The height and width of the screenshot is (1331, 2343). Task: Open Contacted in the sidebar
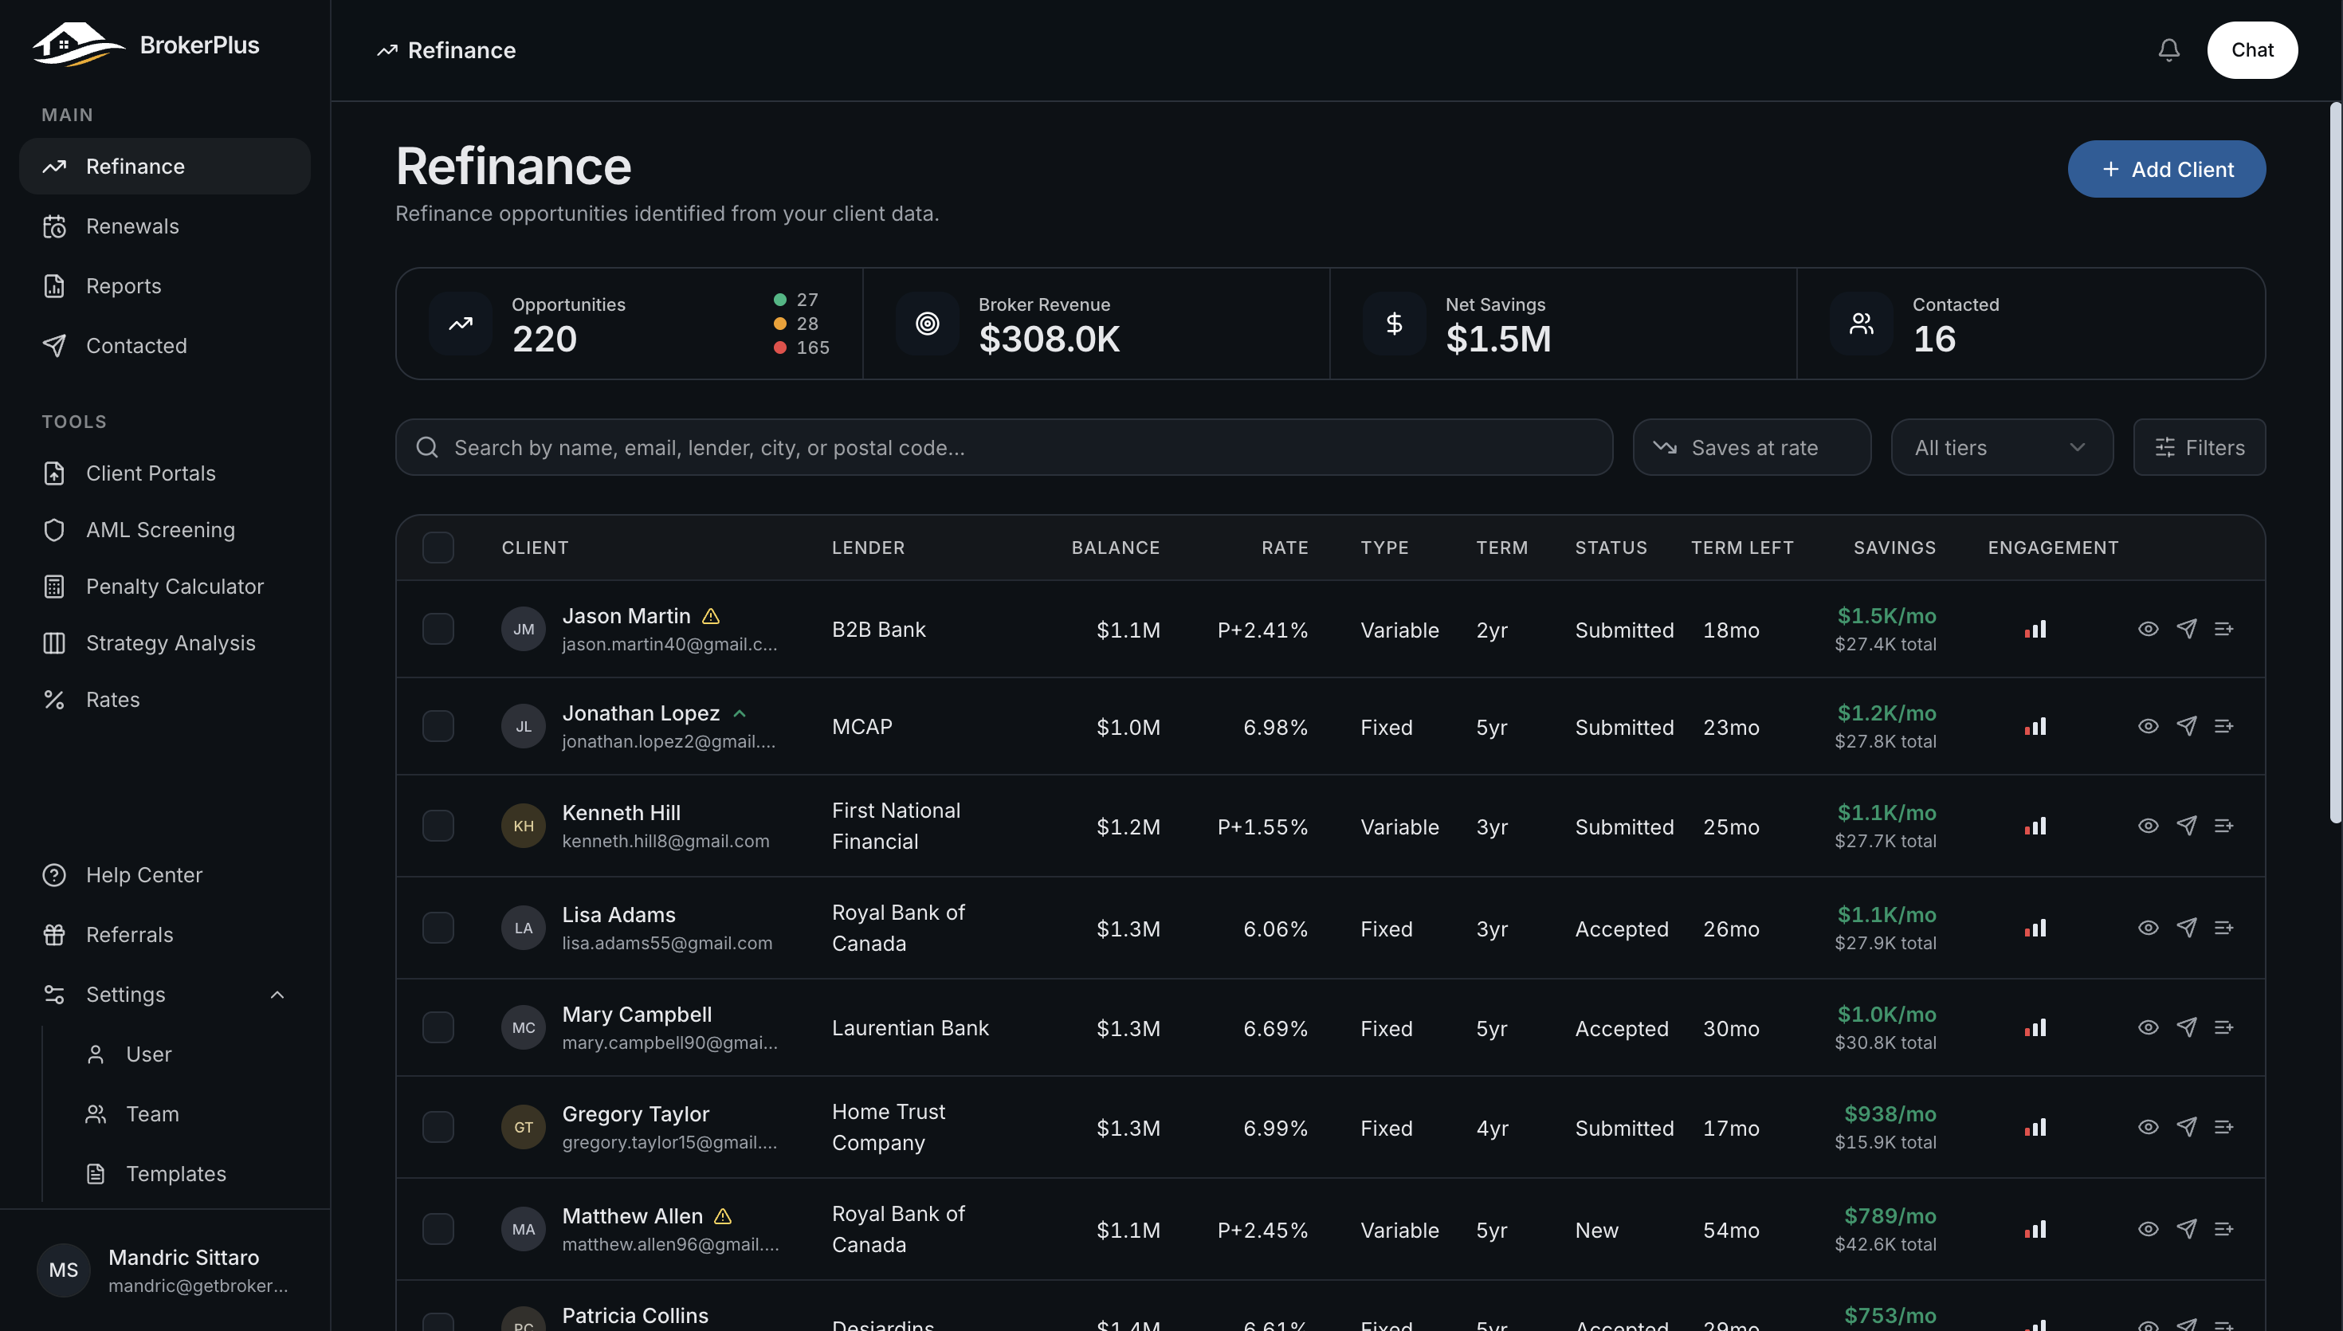click(x=164, y=346)
